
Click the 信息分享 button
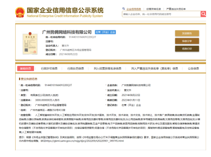tap(187, 41)
